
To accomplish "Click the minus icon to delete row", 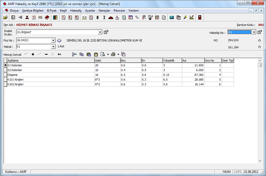I will pos(46,54).
